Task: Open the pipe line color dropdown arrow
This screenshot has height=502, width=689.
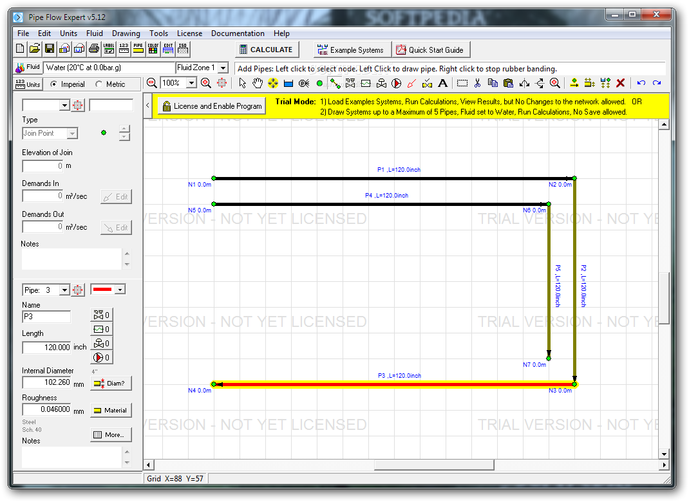Action: coord(120,290)
